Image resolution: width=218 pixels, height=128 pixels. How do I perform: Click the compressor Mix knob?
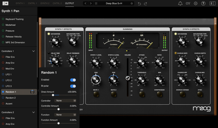click(x=159, y=80)
